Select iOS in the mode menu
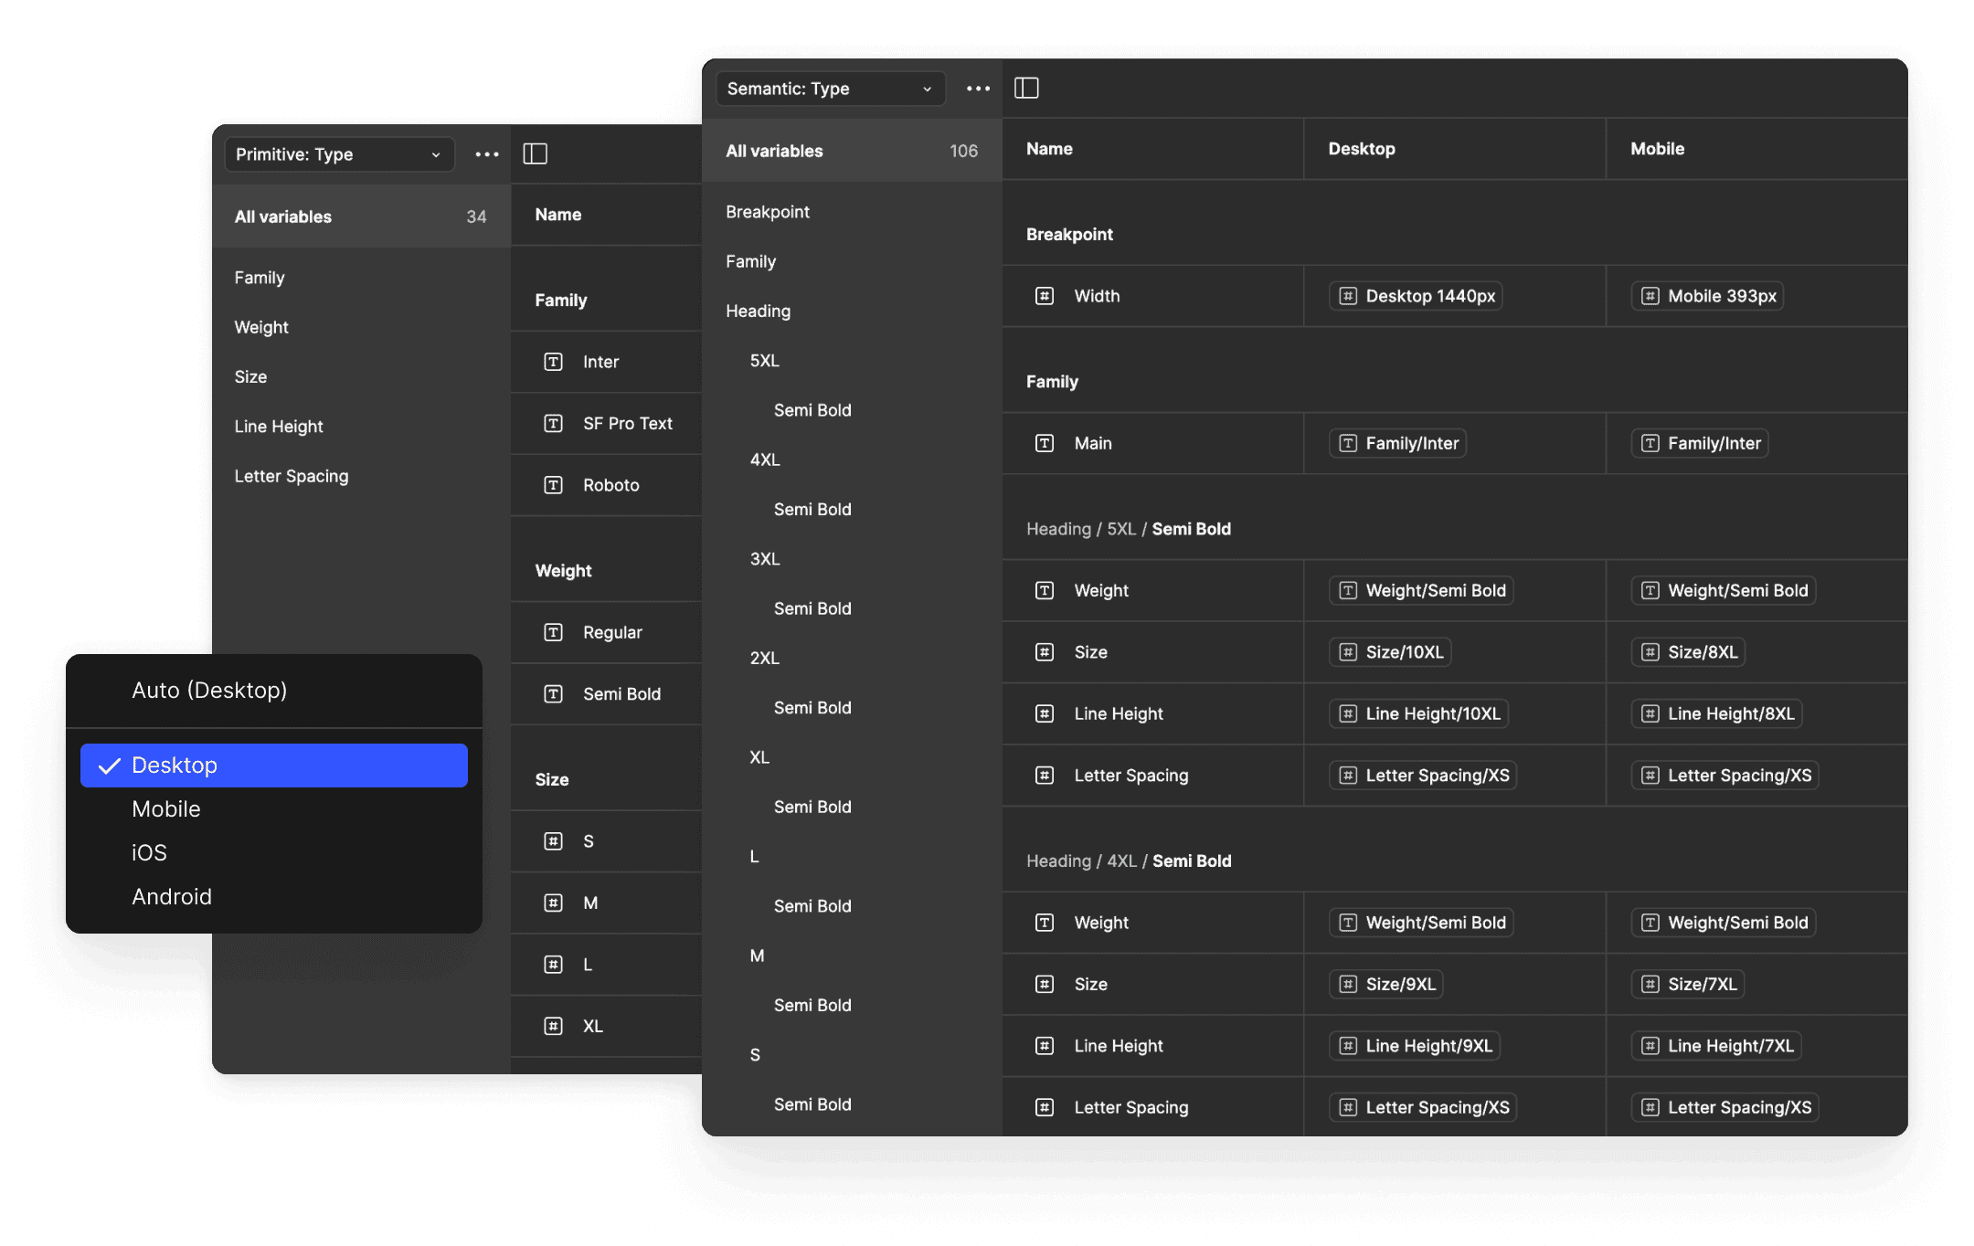Image resolution: width=1974 pixels, height=1246 pixels. [150, 853]
